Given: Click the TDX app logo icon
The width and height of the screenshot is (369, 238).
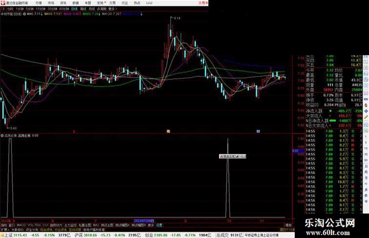Looking at the screenshot, I should 3,3.
